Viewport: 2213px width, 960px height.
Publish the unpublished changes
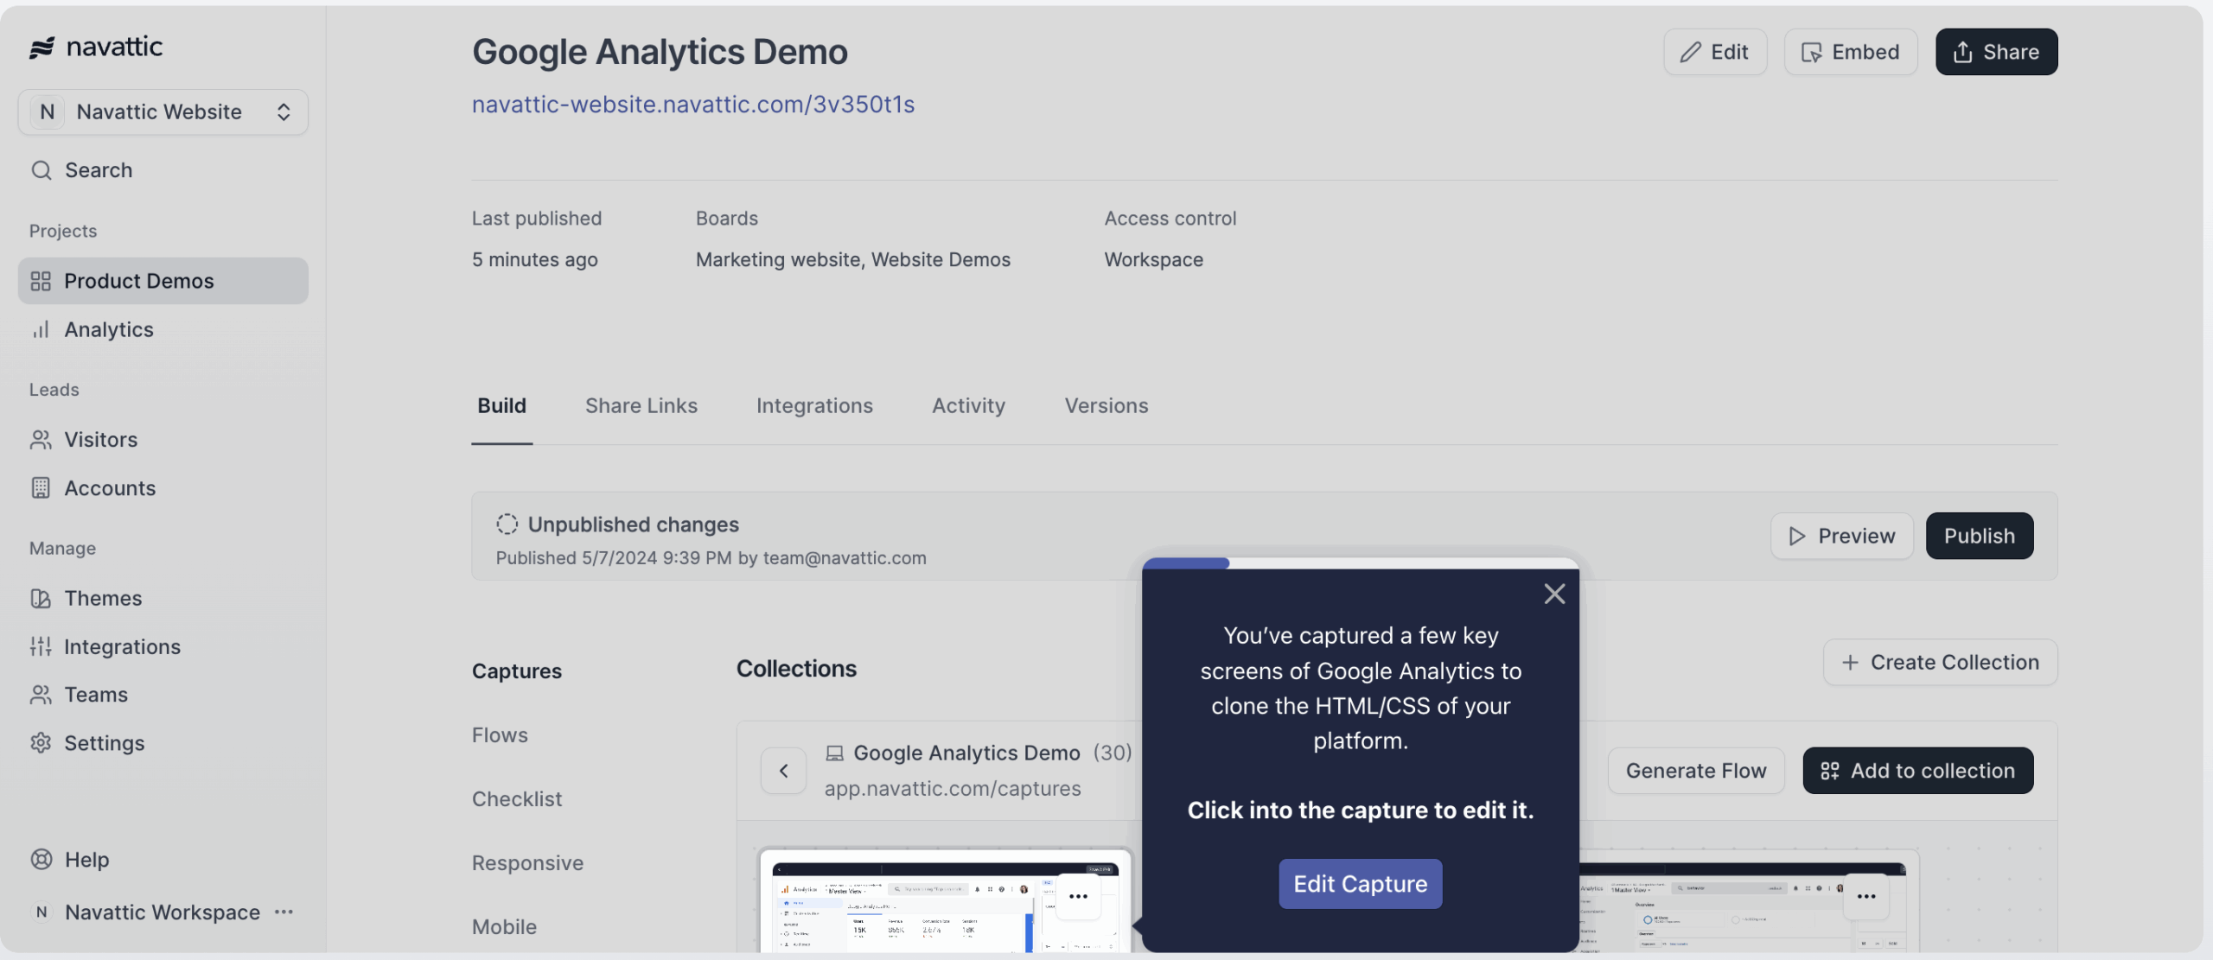[1980, 536]
